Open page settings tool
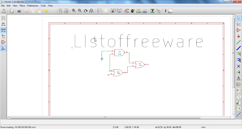Viewport: 242px width, 129px height. coord(12,11)
